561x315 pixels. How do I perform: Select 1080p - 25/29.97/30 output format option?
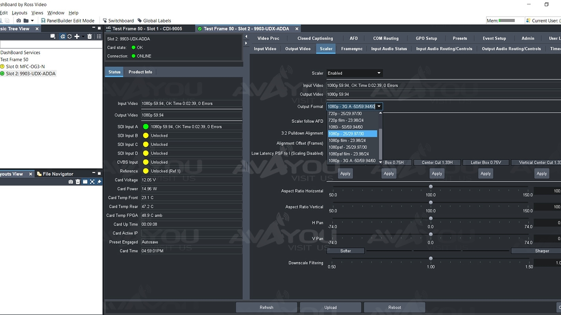(352, 134)
